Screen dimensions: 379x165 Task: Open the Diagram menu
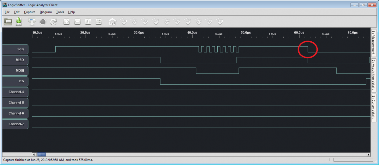[46, 12]
